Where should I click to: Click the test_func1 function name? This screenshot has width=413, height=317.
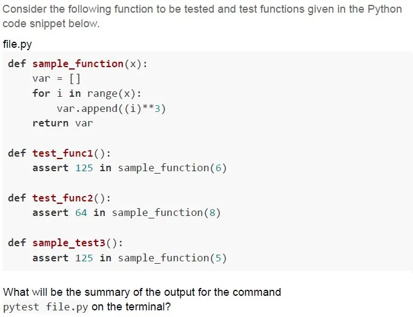coord(63,154)
